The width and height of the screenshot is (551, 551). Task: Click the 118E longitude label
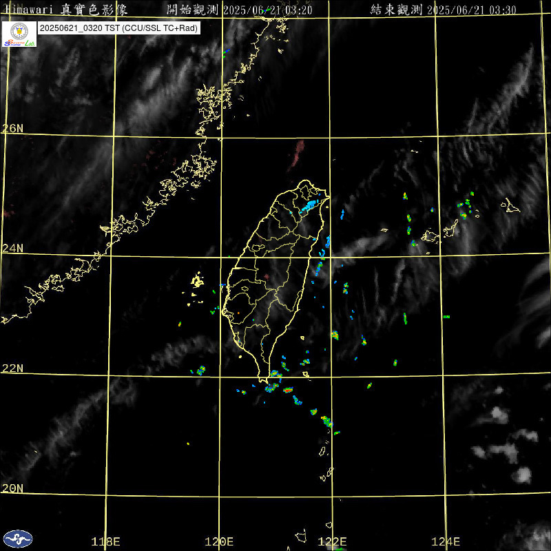pyautogui.click(x=105, y=541)
